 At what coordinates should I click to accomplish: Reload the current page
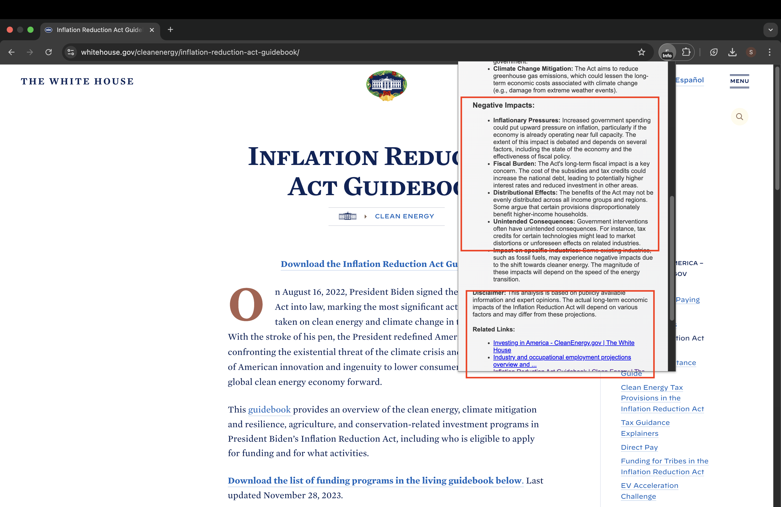point(49,52)
